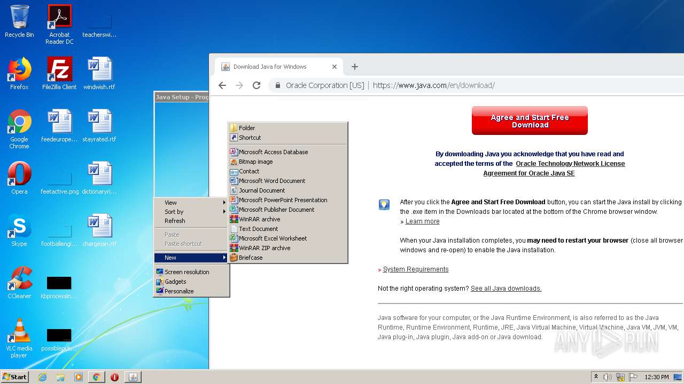Launch Acrobat Reader DC shortcut
This screenshot has height=384, width=684.
(59, 24)
